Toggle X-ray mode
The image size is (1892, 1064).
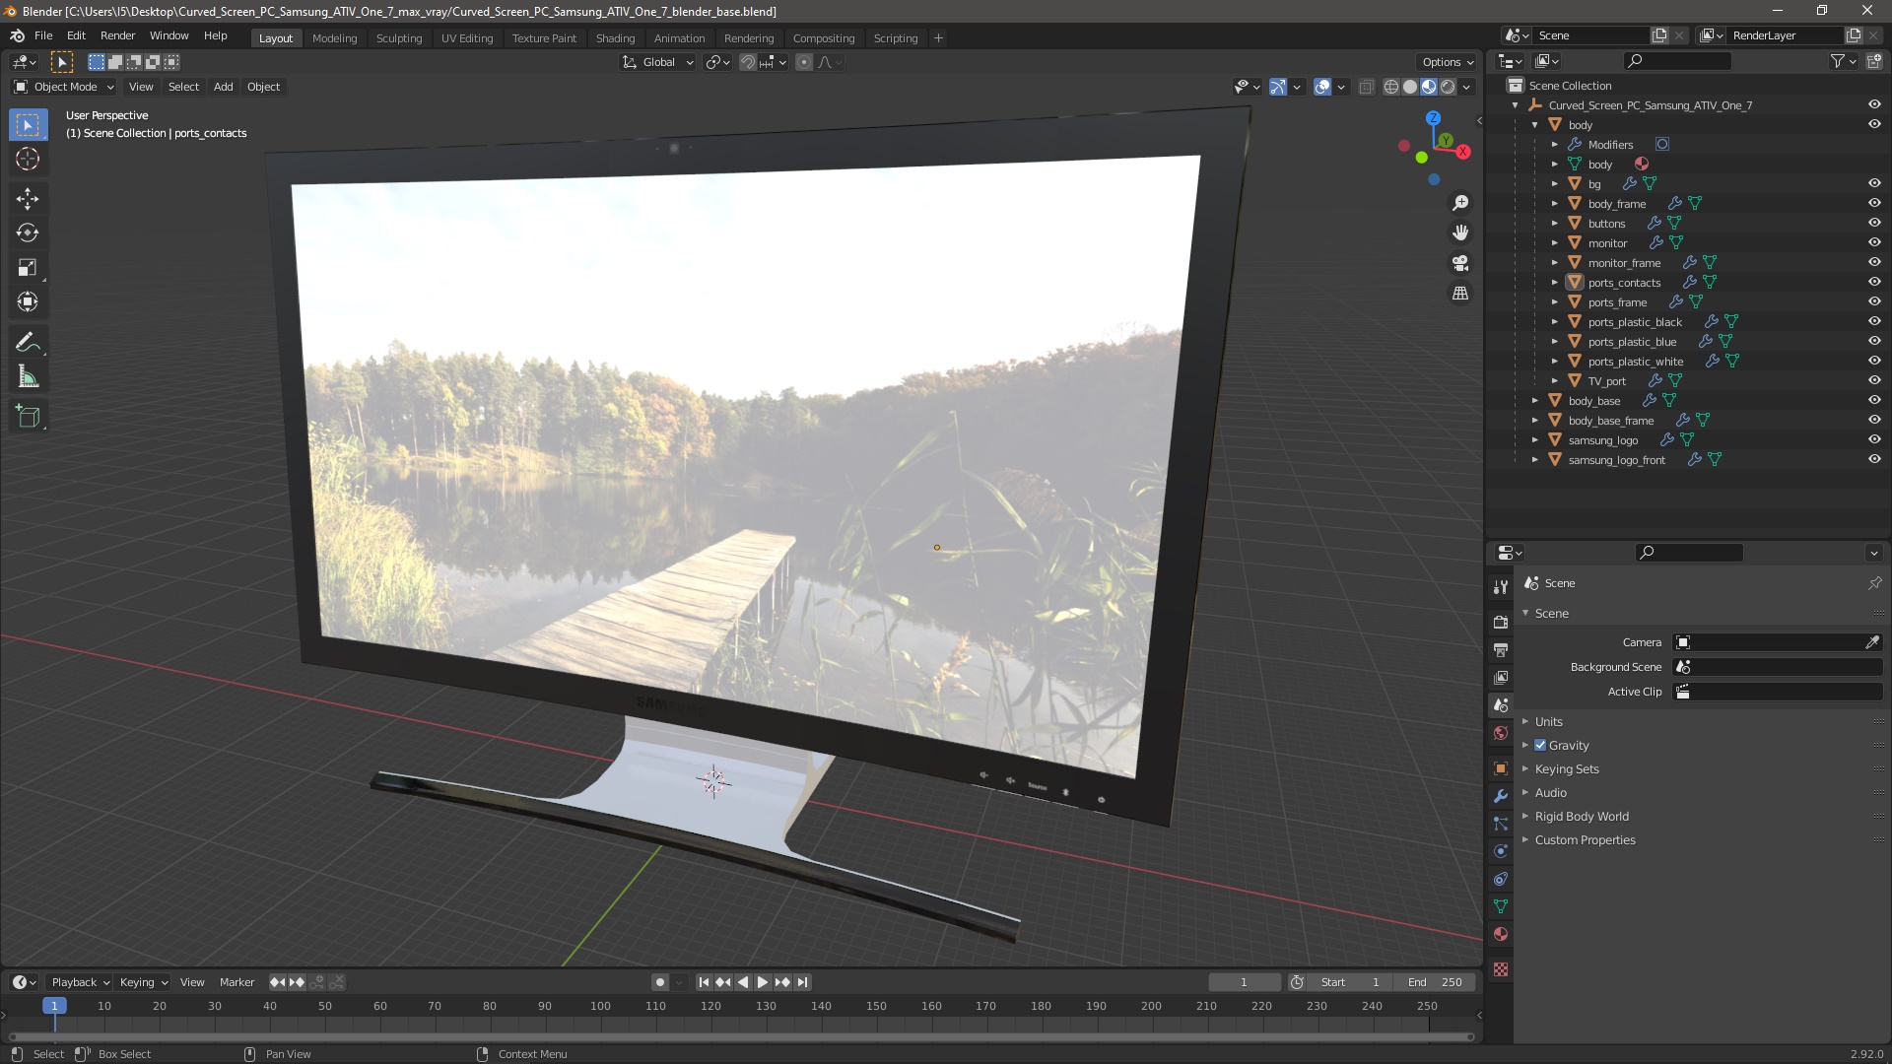tap(1366, 87)
